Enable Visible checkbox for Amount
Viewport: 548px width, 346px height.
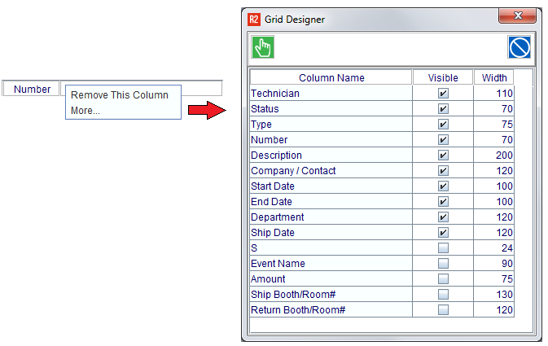click(x=443, y=279)
